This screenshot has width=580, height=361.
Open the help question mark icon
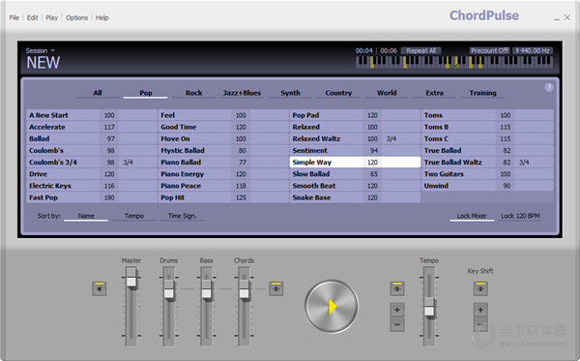tap(549, 87)
